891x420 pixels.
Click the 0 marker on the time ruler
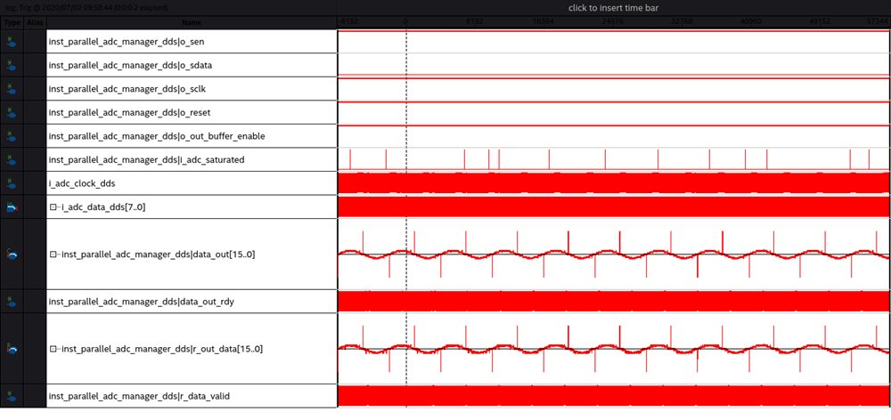[x=405, y=22]
